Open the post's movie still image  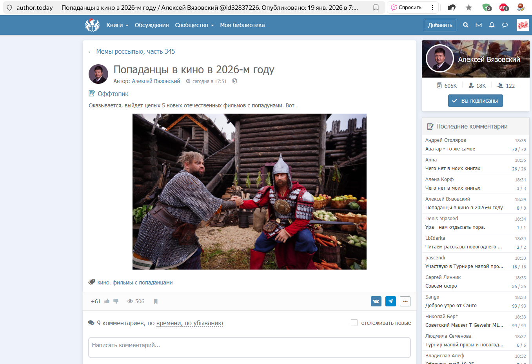[249, 192]
